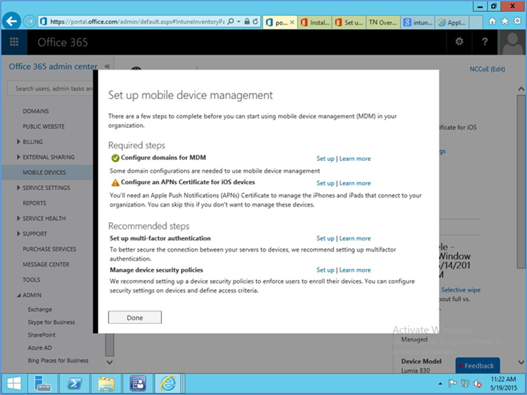Click Learn more for APNs Certificate

coord(355,183)
